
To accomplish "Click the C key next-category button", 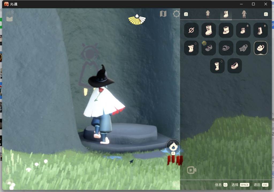I will click(x=266, y=14).
